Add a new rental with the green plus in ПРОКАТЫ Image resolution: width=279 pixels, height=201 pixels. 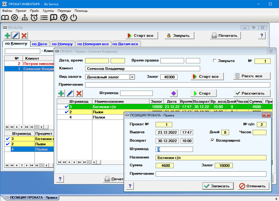(7, 36)
